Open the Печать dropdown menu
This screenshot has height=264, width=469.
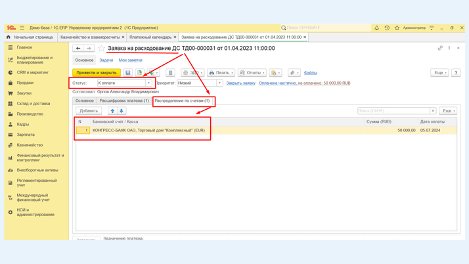point(221,73)
